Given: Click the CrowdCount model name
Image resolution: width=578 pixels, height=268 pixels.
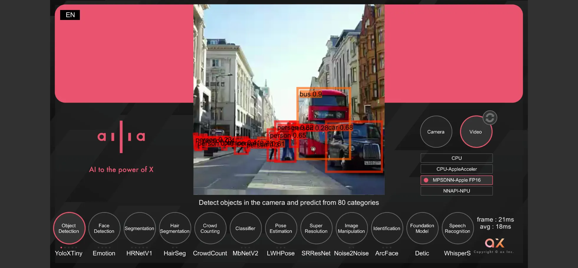Looking at the screenshot, I should point(210,253).
